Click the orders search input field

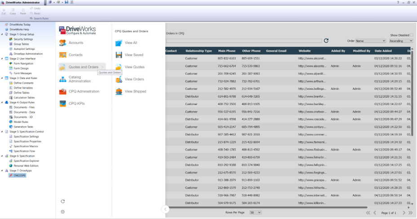244,41
